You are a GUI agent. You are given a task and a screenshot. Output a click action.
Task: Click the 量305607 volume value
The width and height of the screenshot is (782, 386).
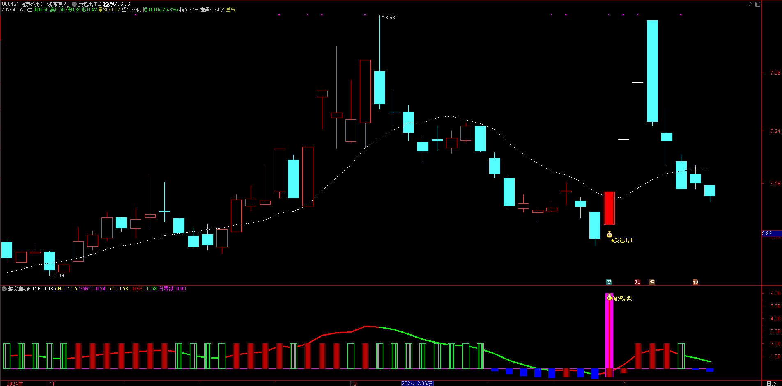click(109, 10)
